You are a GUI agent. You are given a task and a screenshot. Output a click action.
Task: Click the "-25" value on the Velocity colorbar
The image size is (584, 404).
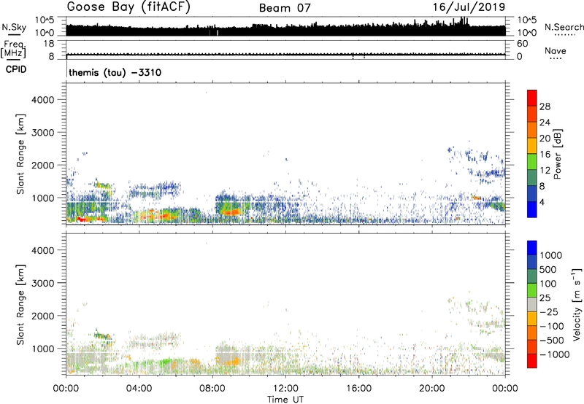549,312
